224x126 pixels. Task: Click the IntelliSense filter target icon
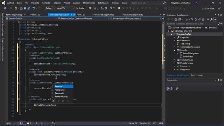pos(54,101)
